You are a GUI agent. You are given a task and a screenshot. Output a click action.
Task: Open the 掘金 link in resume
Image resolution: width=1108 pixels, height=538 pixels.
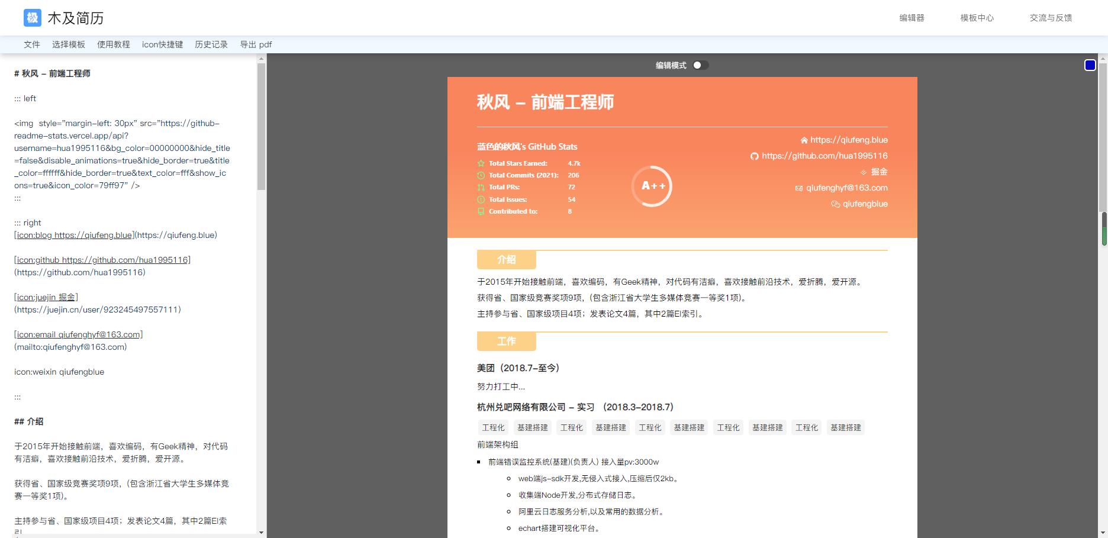(879, 172)
